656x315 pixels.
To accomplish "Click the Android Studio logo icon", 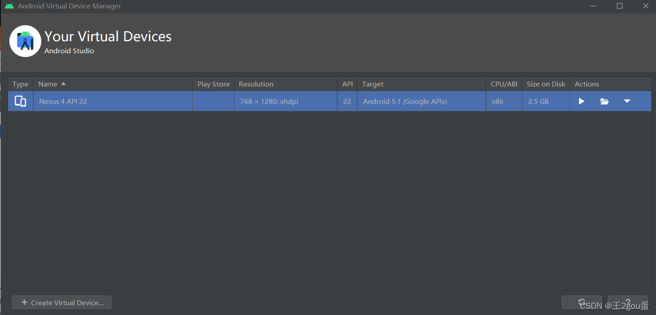I will pos(25,41).
